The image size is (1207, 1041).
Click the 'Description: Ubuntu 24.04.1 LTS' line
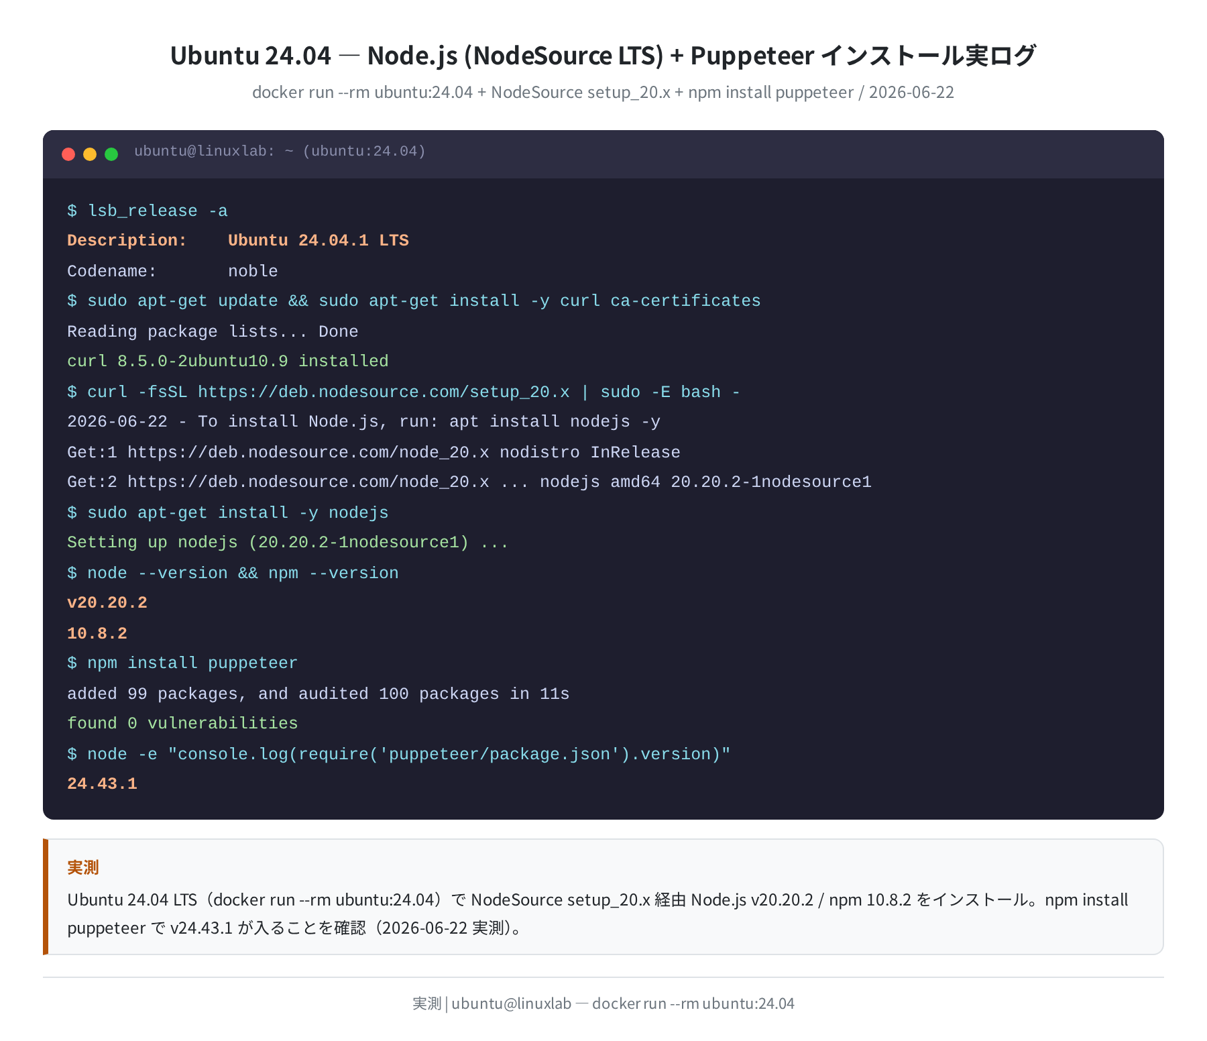pyautogui.click(x=238, y=240)
